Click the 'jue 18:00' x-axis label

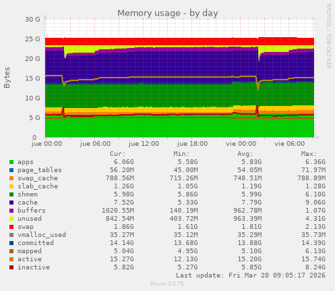[192, 144]
